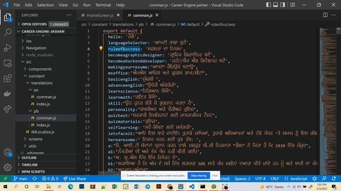Screen dimensions: 341x191
Task: Open Visual Studio Code from the taskbar
Action: click(x=192, y=186)
